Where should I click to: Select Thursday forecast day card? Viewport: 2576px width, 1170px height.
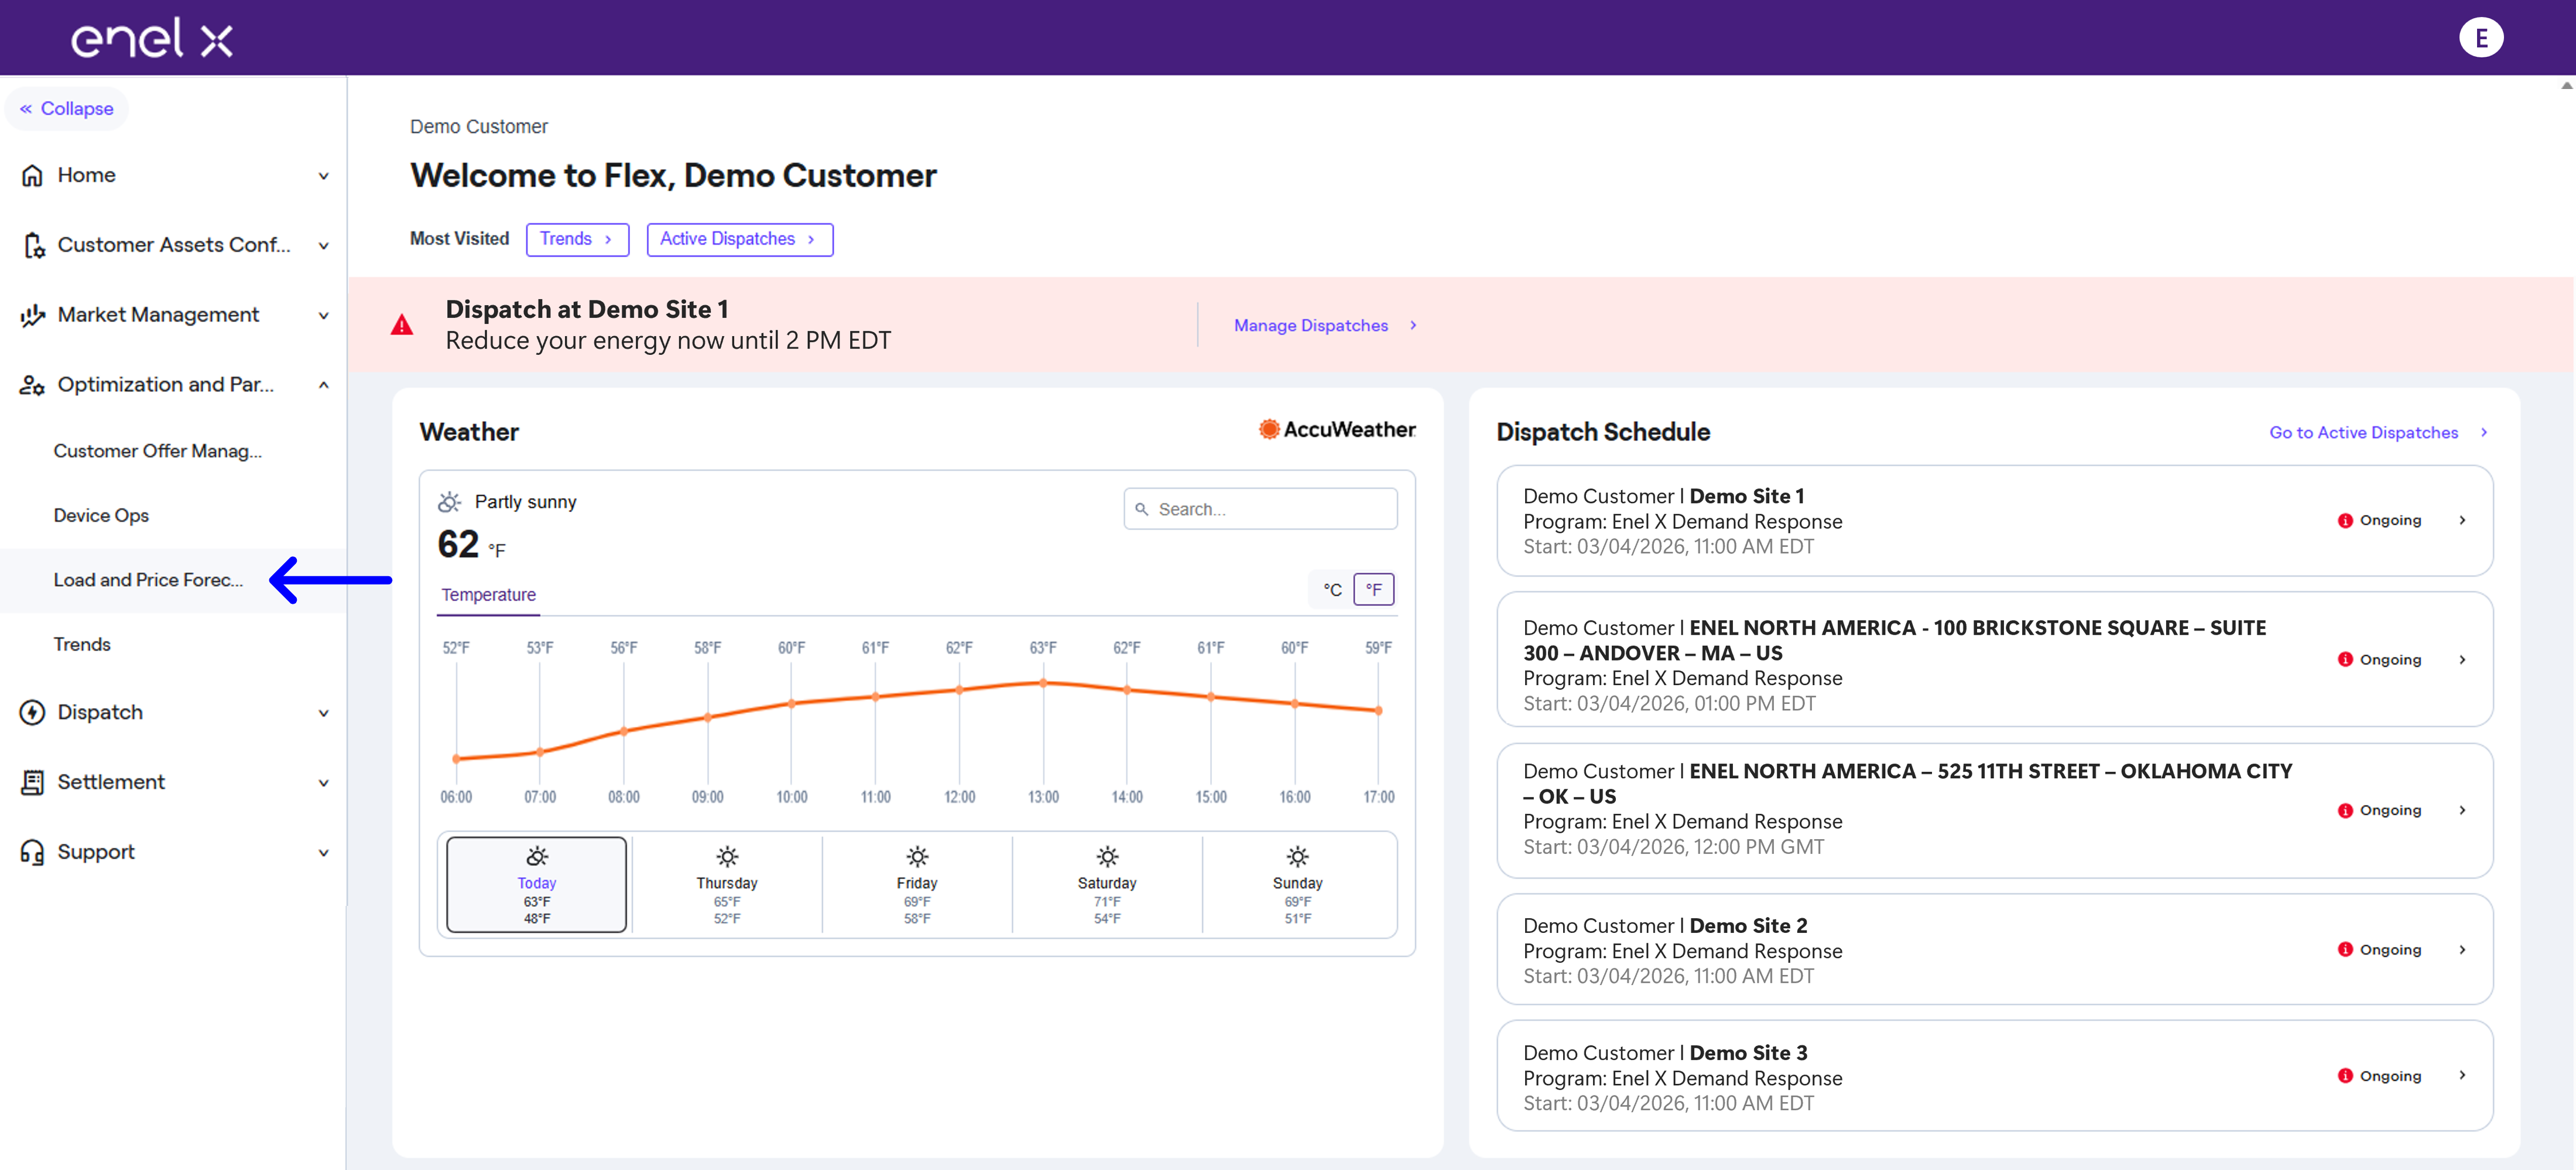click(x=727, y=885)
